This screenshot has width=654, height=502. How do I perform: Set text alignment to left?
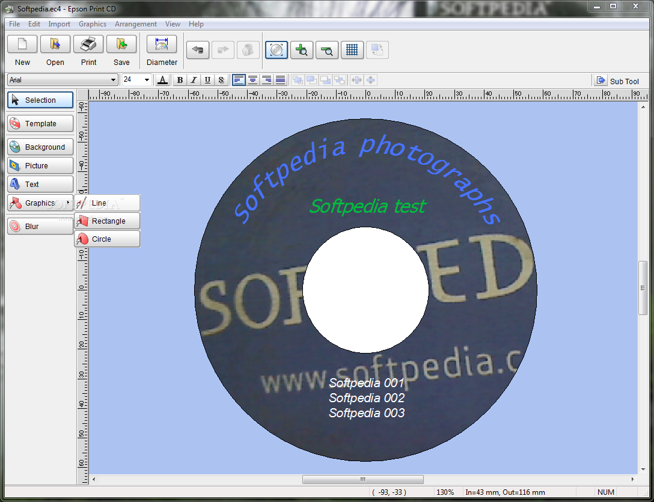pyautogui.click(x=239, y=80)
